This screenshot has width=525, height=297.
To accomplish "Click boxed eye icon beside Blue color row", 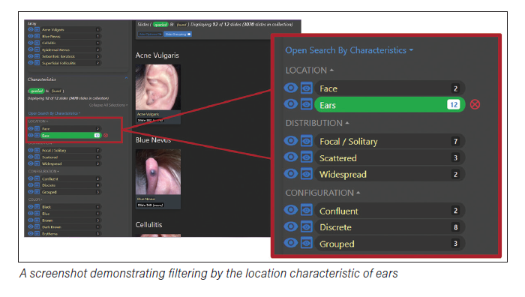I will (x=37, y=214).
